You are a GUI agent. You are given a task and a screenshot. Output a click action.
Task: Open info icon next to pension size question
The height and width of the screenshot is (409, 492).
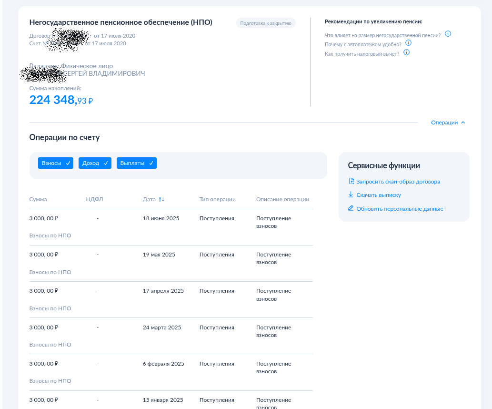(x=448, y=34)
